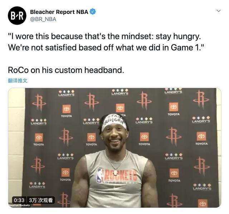Open the Bleacher Report B/R profile avatar

(17, 15)
